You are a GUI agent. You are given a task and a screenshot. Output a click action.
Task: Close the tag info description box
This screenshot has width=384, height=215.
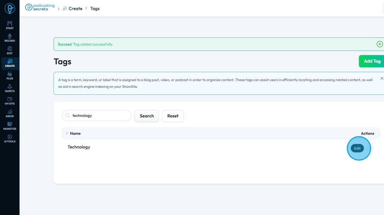382,78
